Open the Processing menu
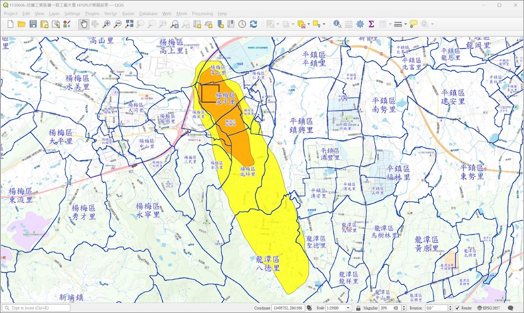Viewport: 524px width, 313px height. (x=202, y=13)
